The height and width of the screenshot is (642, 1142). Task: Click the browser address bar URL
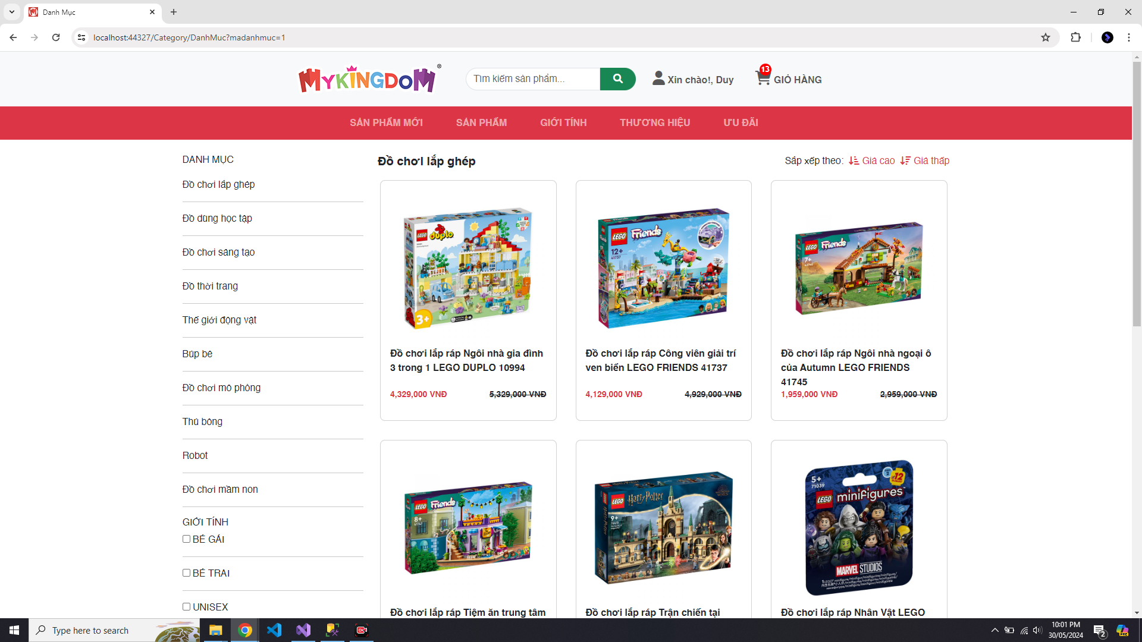pyautogui.click(x=189, y=37)
